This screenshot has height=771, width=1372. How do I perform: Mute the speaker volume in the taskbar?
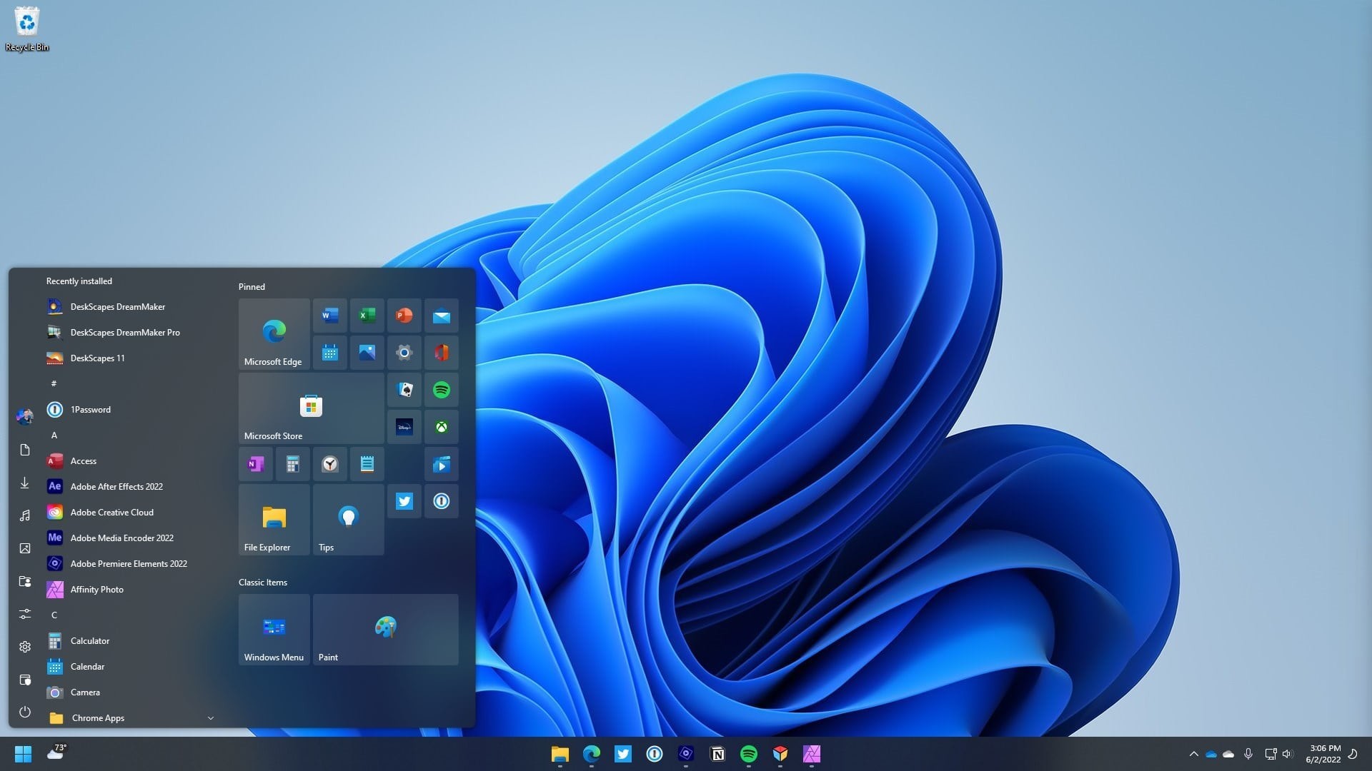(x=1287, y=753)
